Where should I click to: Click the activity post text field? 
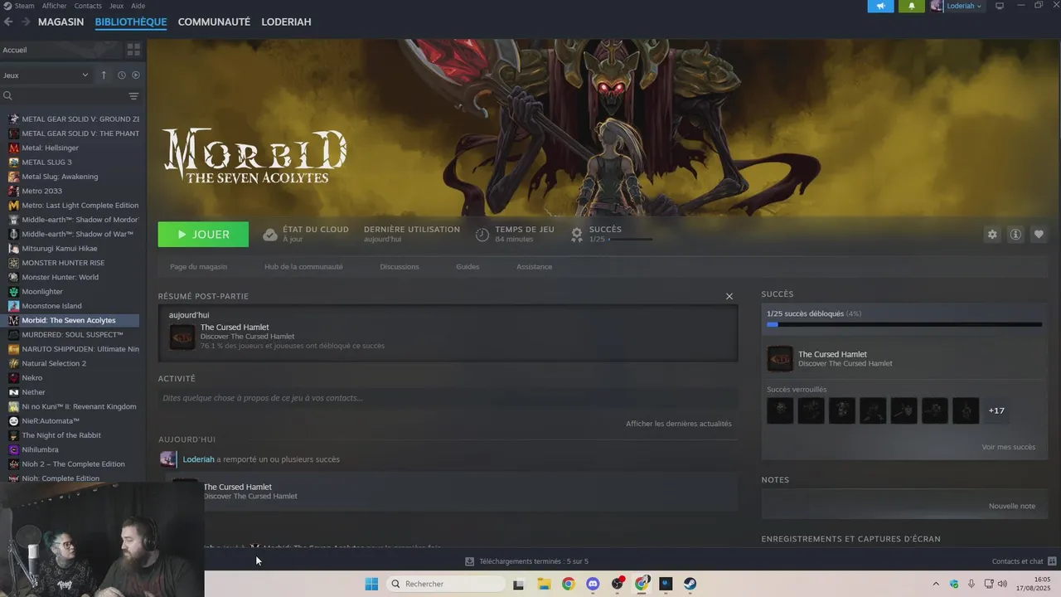pos(448,398)
